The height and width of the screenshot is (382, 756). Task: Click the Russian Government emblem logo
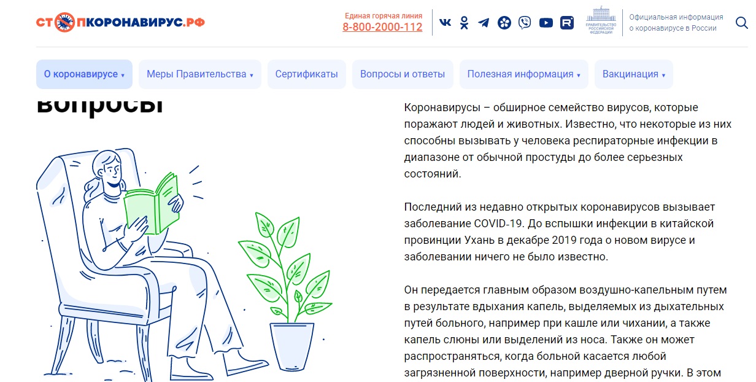point(600,21)
